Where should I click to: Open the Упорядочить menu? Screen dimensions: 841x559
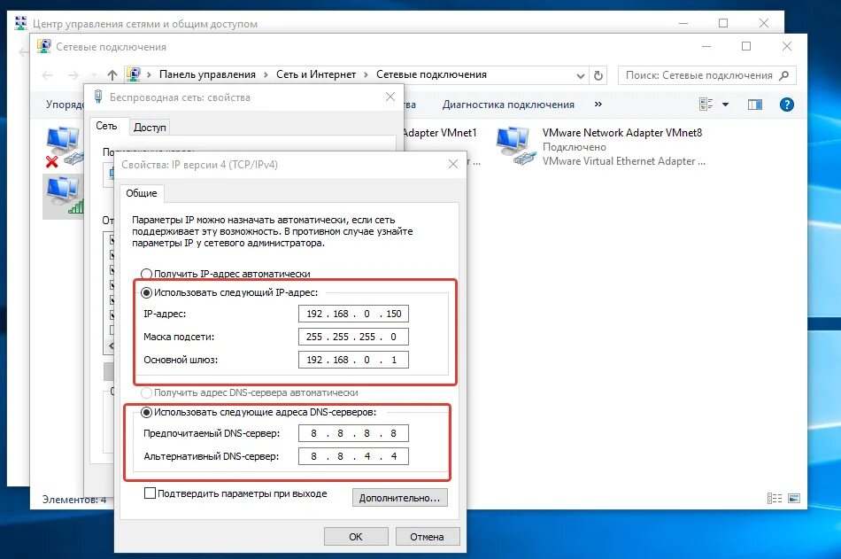click(x=65, y=105)
